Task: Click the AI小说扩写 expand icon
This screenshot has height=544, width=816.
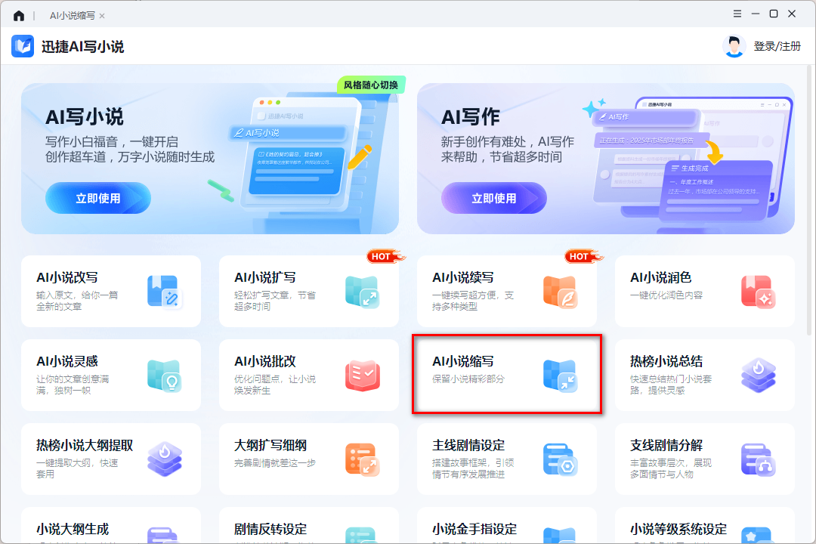Action: (362, 292)
